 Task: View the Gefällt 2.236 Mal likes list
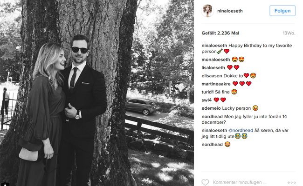[x=220, y=33]
